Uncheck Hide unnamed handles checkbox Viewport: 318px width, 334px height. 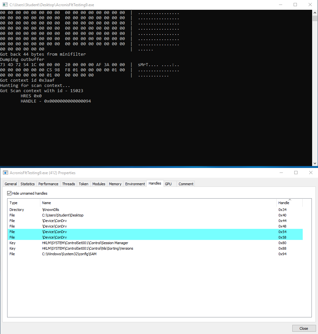(x=9, y=193)
